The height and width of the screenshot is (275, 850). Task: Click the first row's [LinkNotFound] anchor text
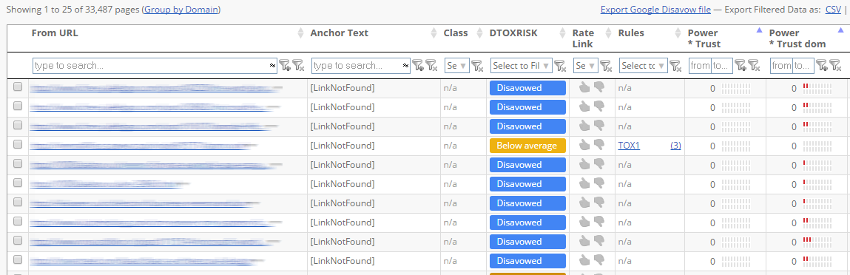point(343,88)
